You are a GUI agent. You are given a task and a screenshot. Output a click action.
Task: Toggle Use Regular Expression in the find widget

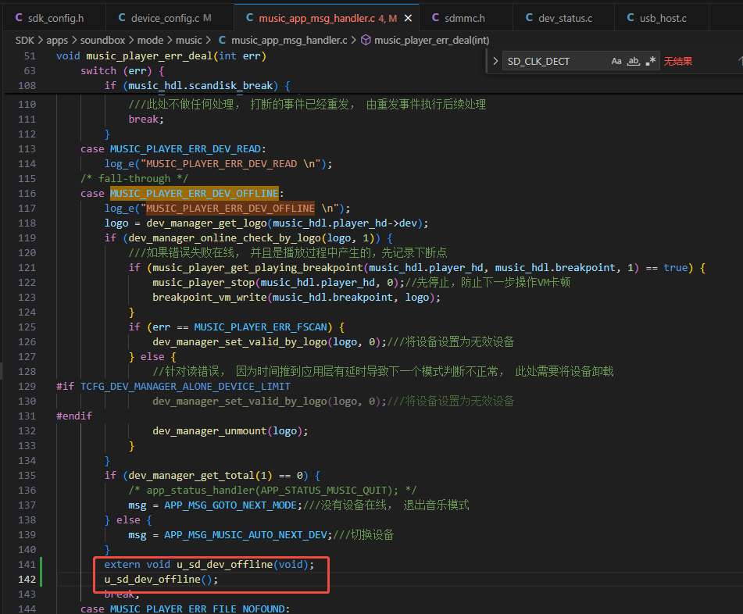(x=651, y=61)
